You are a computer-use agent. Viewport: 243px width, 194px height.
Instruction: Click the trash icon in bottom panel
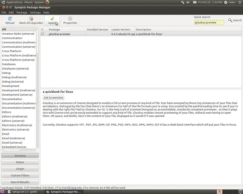coord(240,192)
